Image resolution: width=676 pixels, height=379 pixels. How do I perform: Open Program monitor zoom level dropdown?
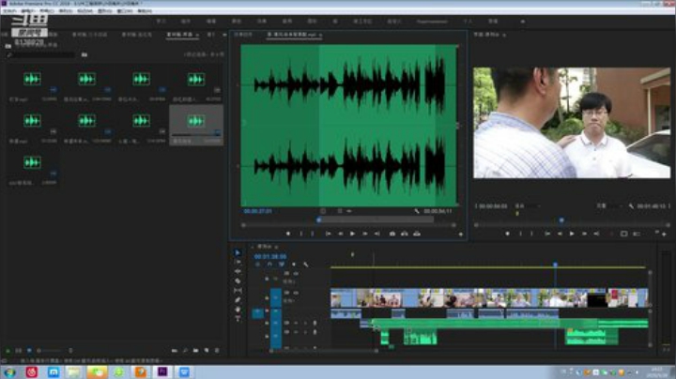tap(527, 206)
